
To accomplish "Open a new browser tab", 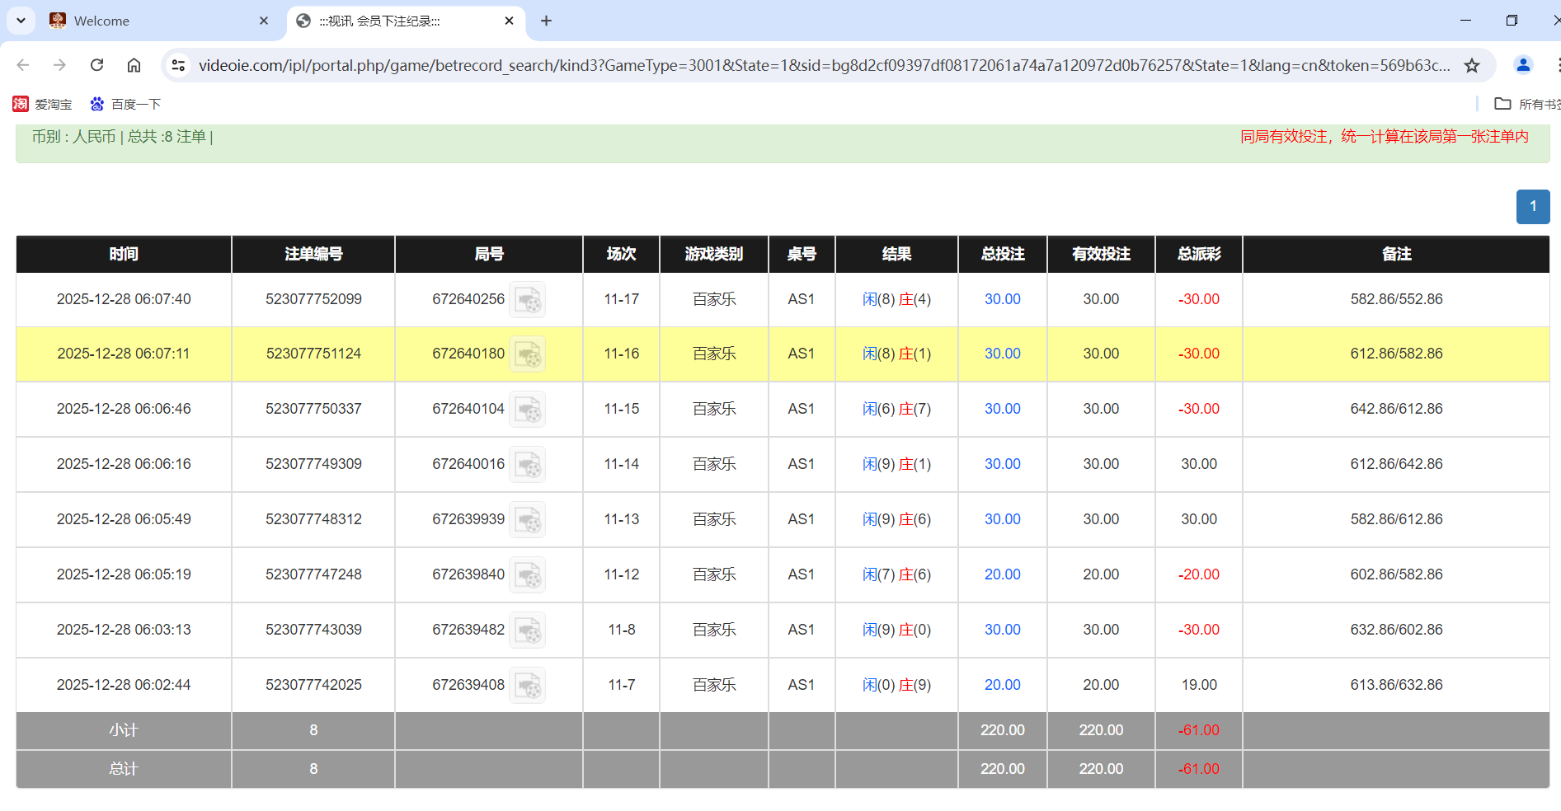I will point(546,21).
